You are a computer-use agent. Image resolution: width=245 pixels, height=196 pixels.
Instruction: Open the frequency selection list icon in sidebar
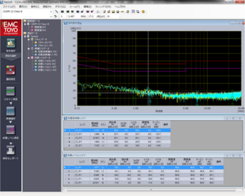coord(10,111)
